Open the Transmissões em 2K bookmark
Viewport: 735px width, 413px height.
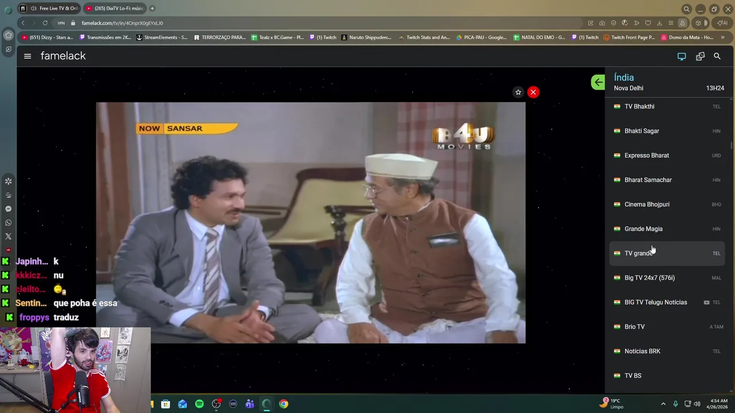point(105,37)
